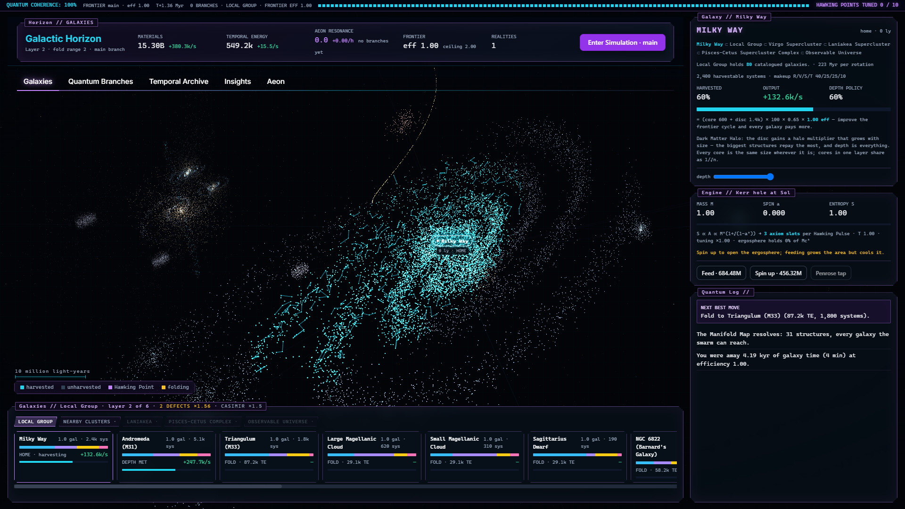Viewport: 905px width, 509px height.
Task: Click the Output +132.6k/s value
Action: (782, 97)
